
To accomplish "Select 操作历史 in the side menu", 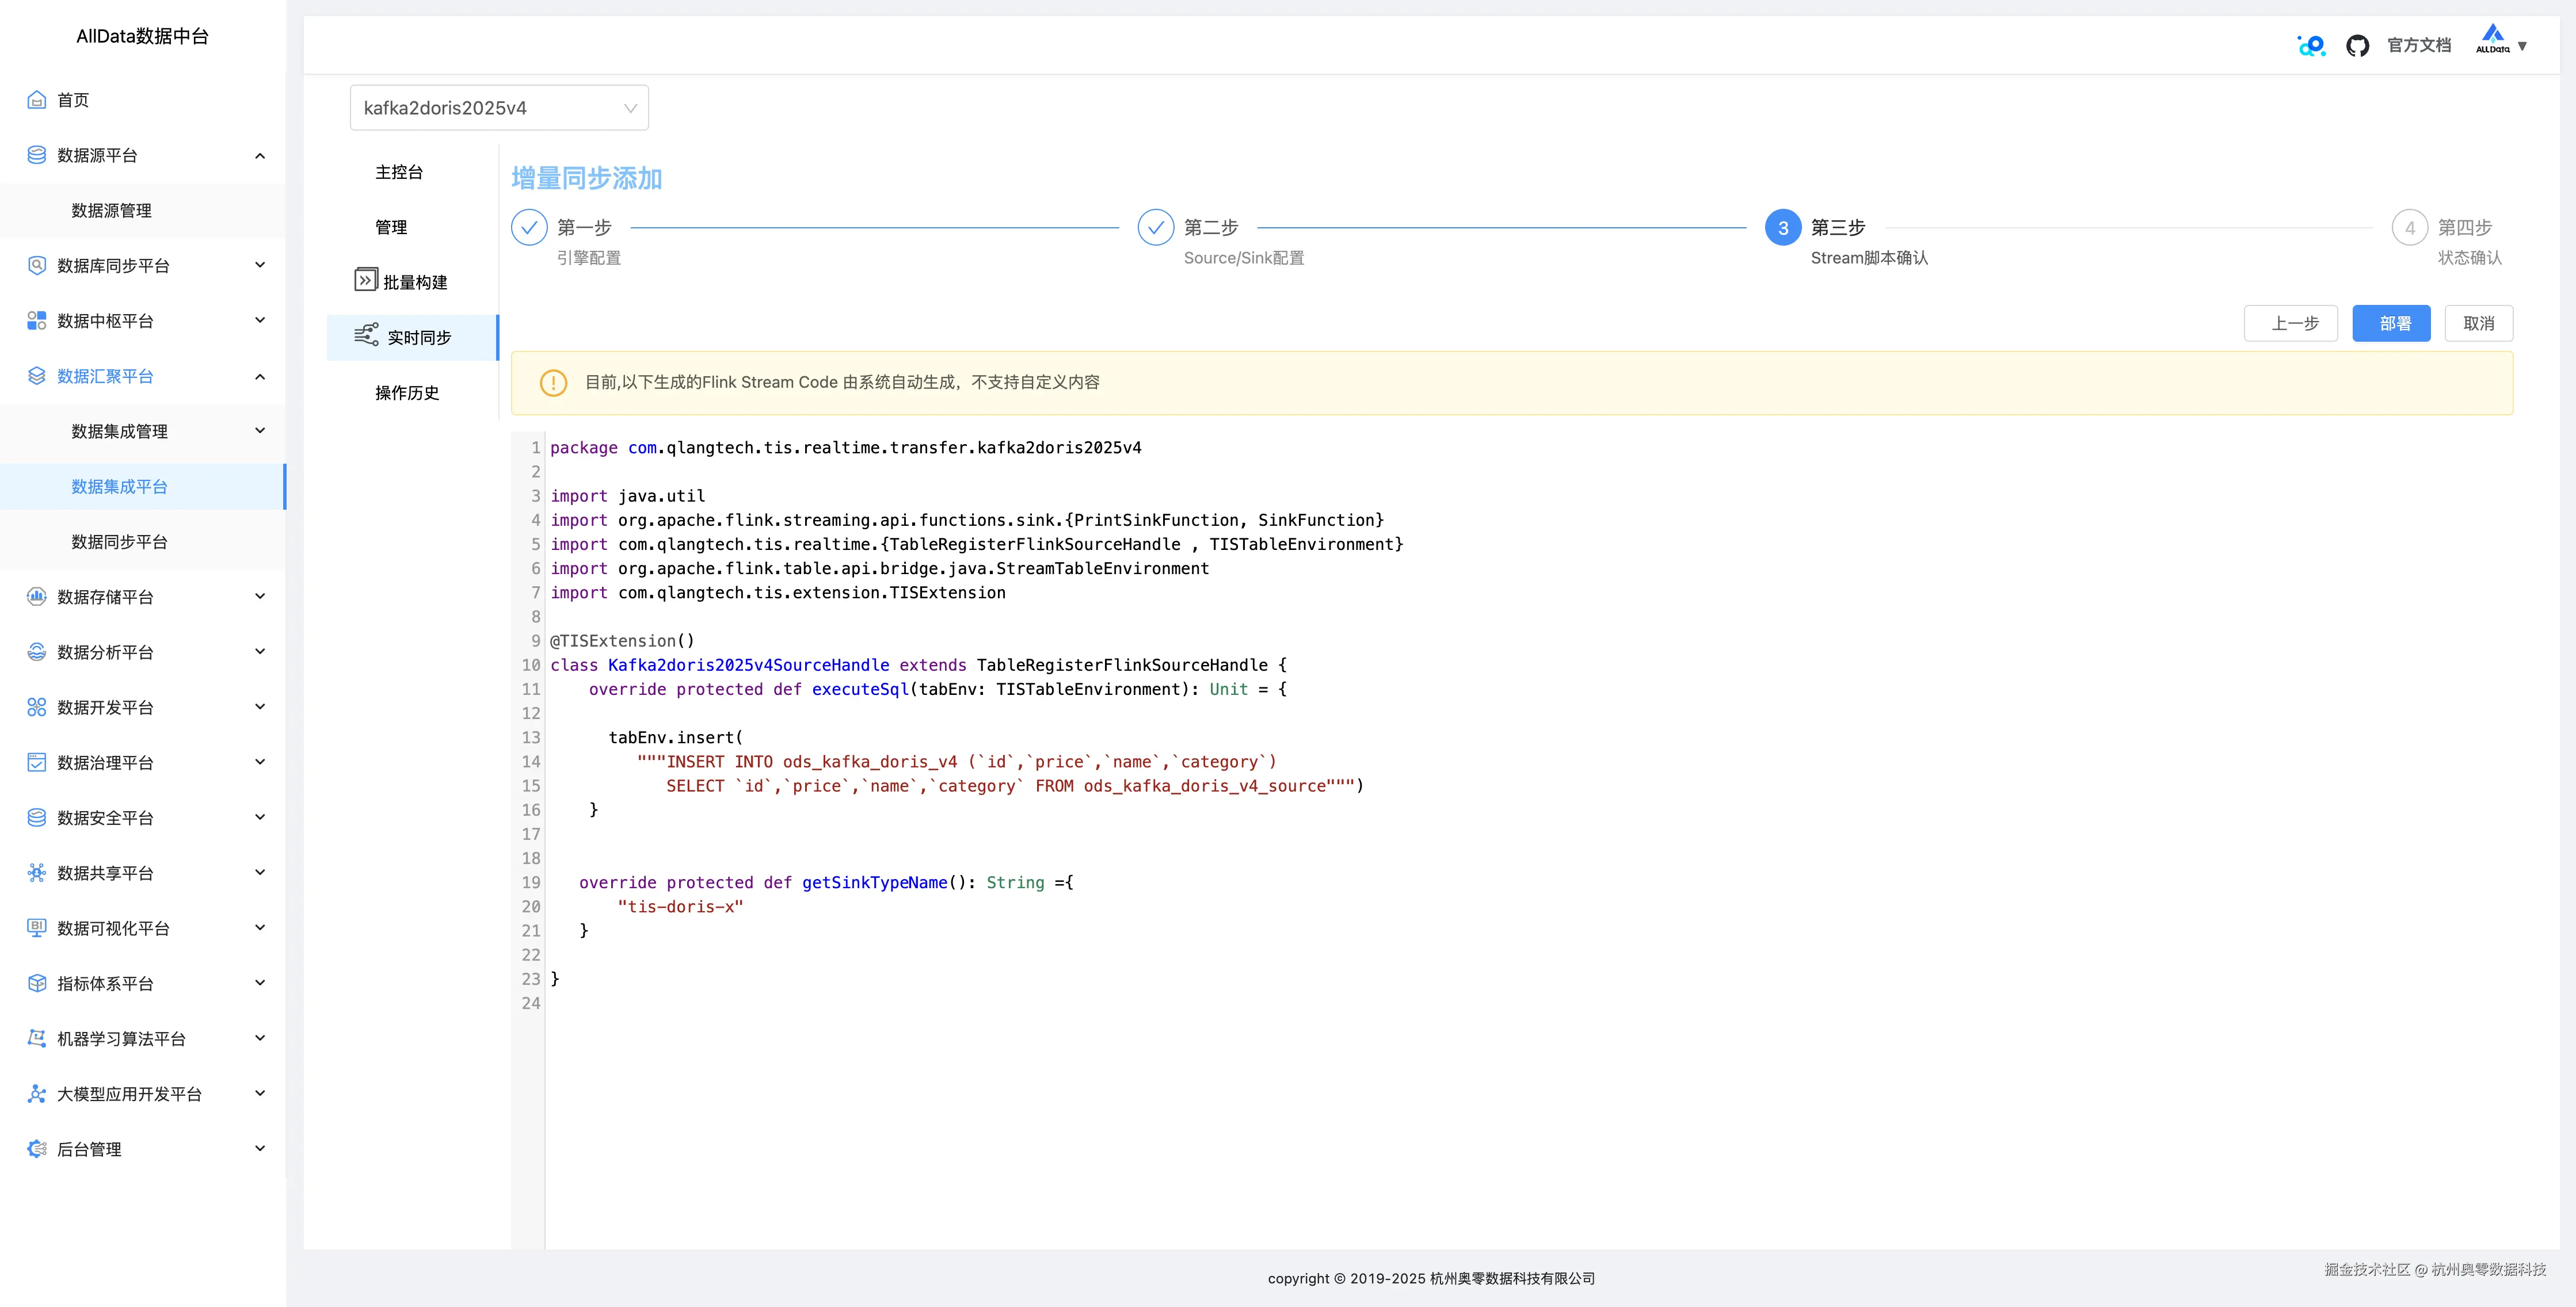I will [x=407, y=393].
